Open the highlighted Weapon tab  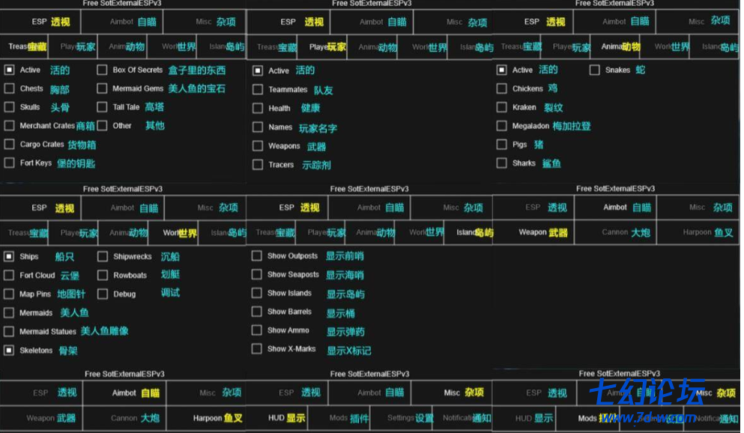(x=533, y=232)
